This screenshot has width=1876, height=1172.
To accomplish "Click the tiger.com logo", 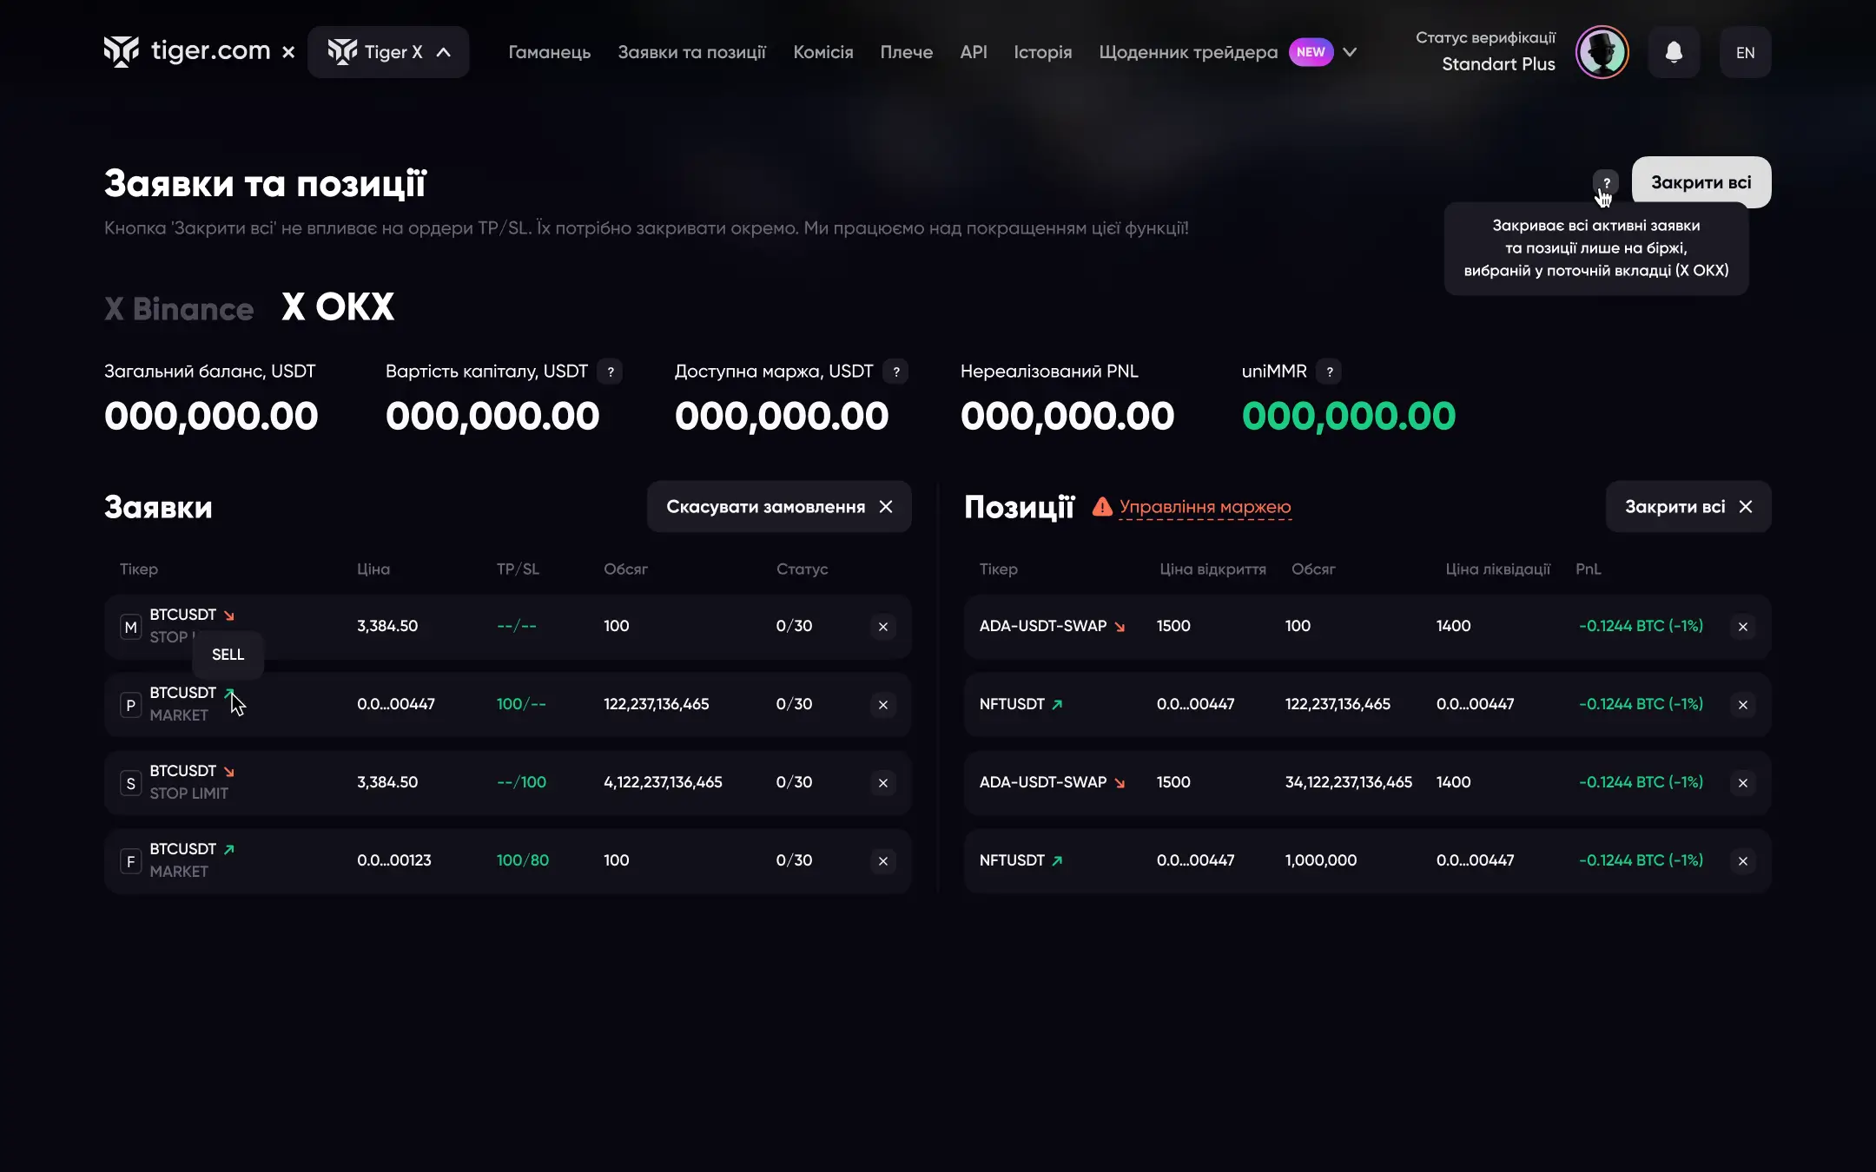I will click(188, 51).
